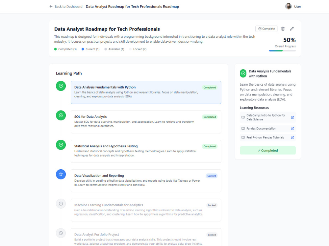Delete roadmap with trash icon
Image resolution: width=329 pixels, height=246 pixels.
tap(283, 29)
